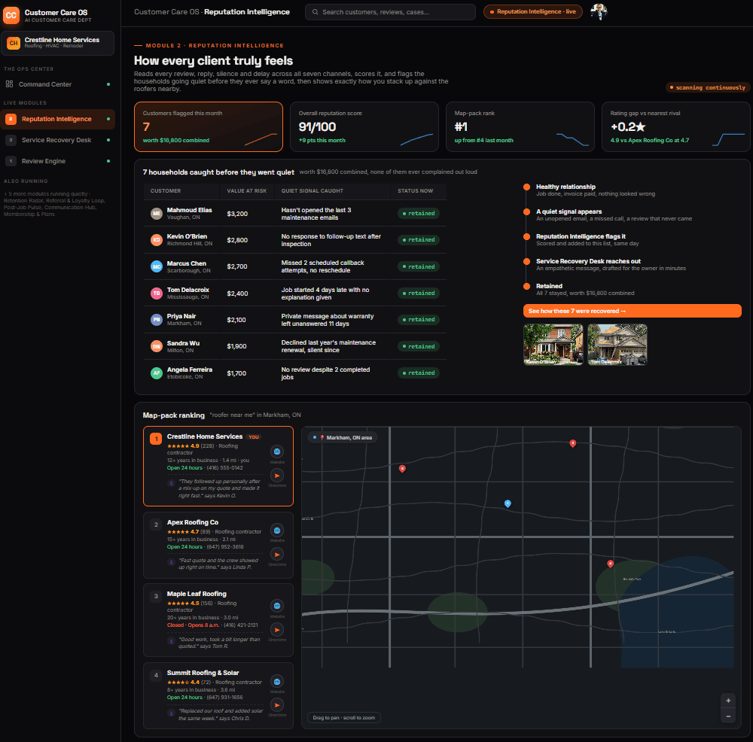Open the Tom Delacroix house thumbnail
Image resolution: width=753 pixels, height=742 pixels.
617,345
